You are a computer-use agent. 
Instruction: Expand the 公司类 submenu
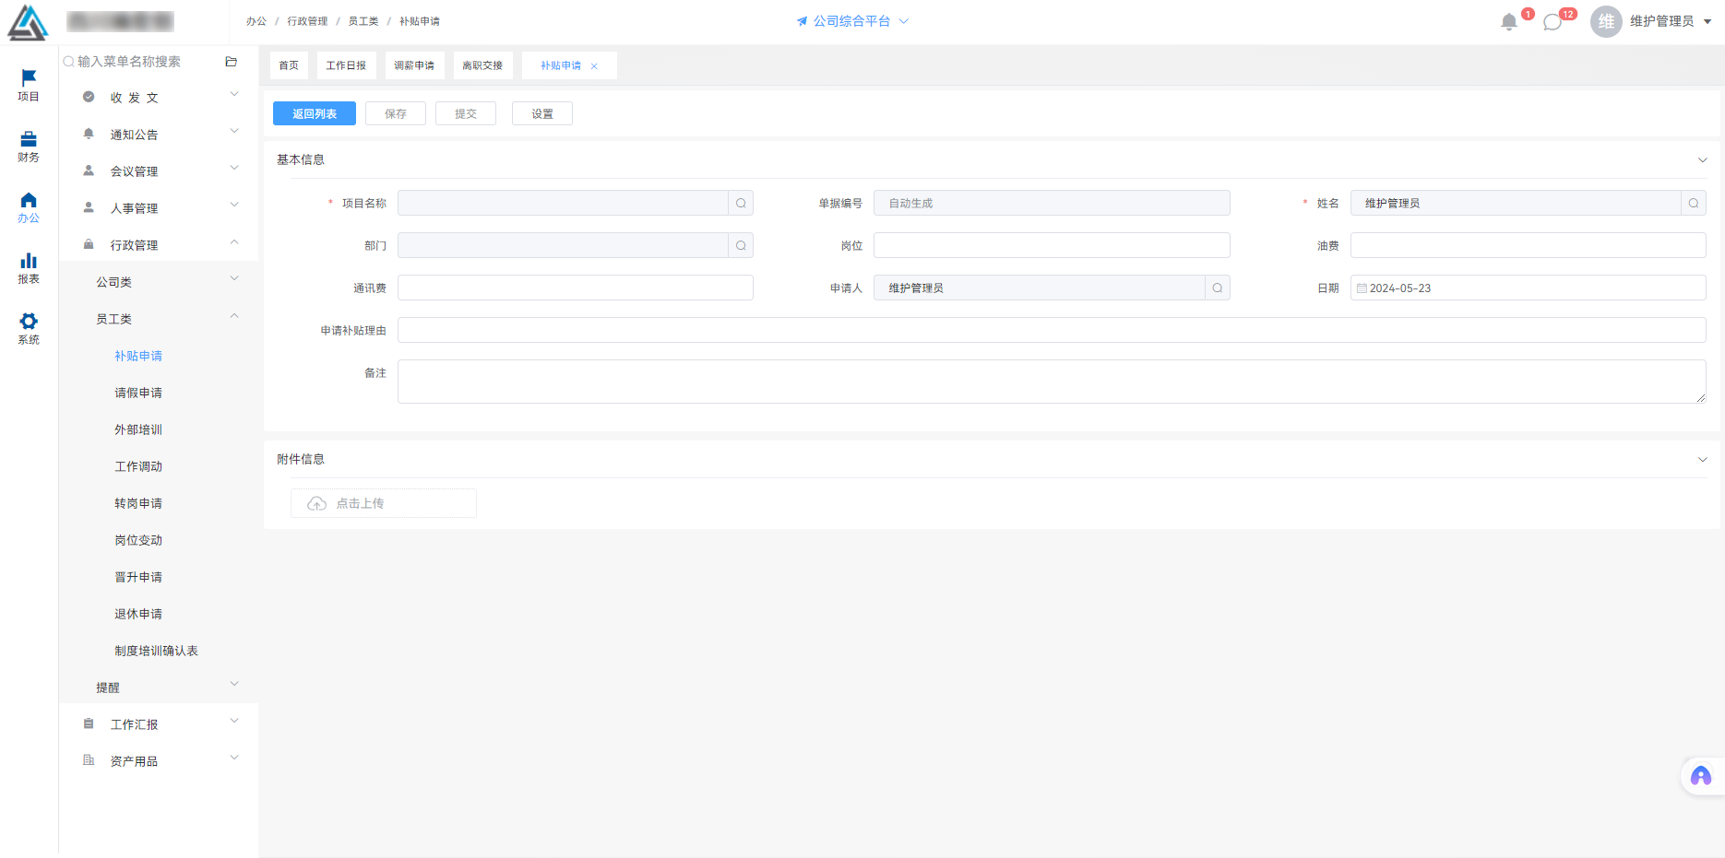coord(158,282)
